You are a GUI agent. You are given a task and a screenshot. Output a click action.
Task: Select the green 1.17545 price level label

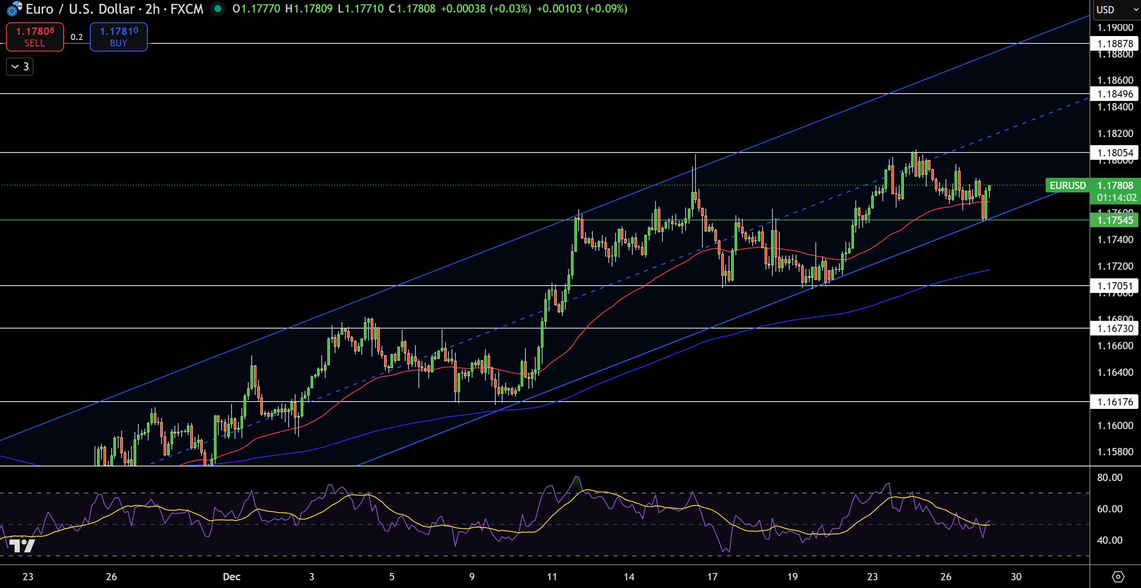(x=1115, y=220)
